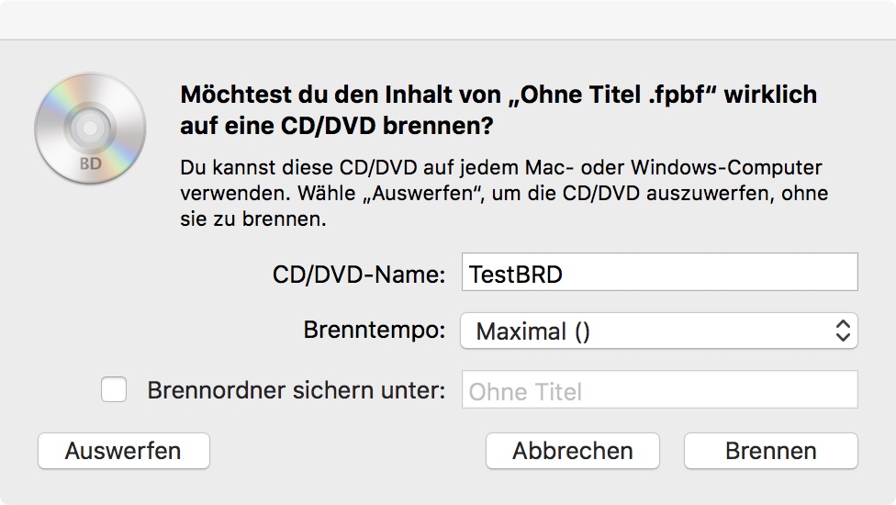
Task: Click the description text "Du kannst diese CD/DVD"
Action: (x=285, y=169)
